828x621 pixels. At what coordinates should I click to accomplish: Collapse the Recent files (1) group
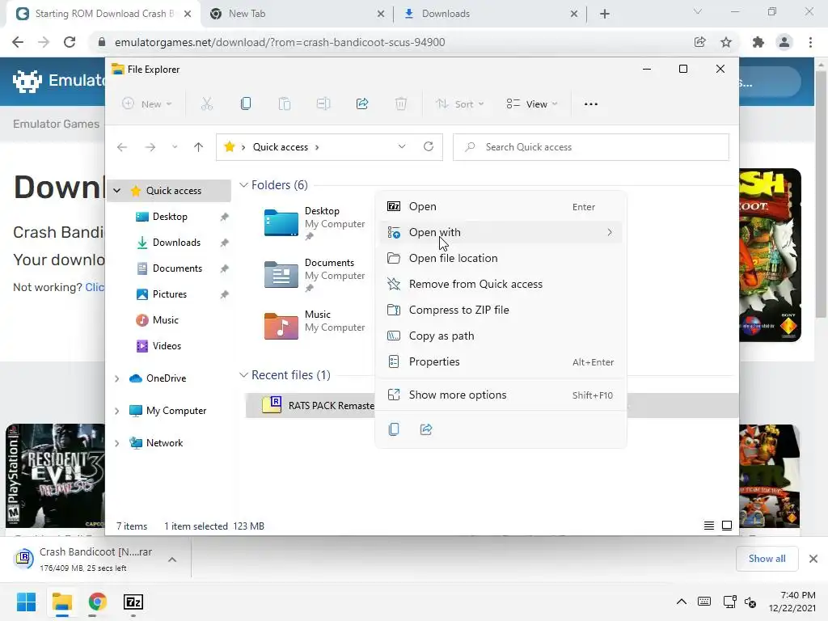coord(243,375)
